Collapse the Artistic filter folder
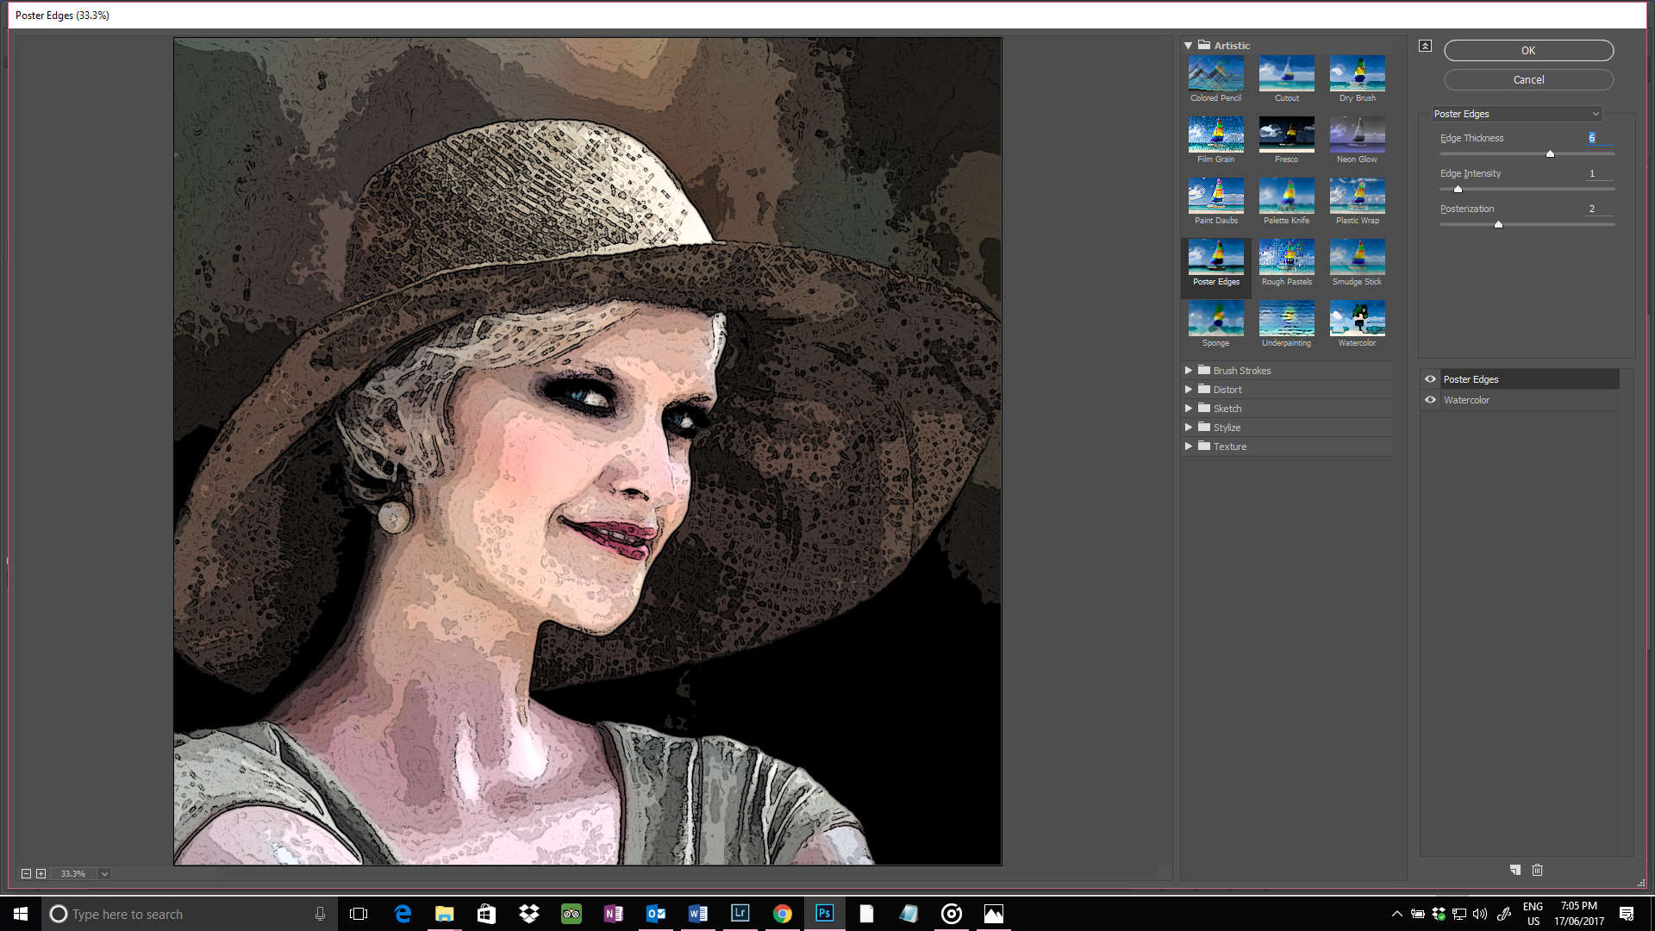 tap(1188, 46)
